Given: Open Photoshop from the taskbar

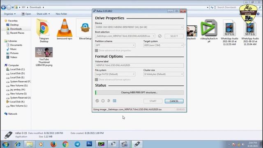Looking at the screenshot, I should [89, 144].
